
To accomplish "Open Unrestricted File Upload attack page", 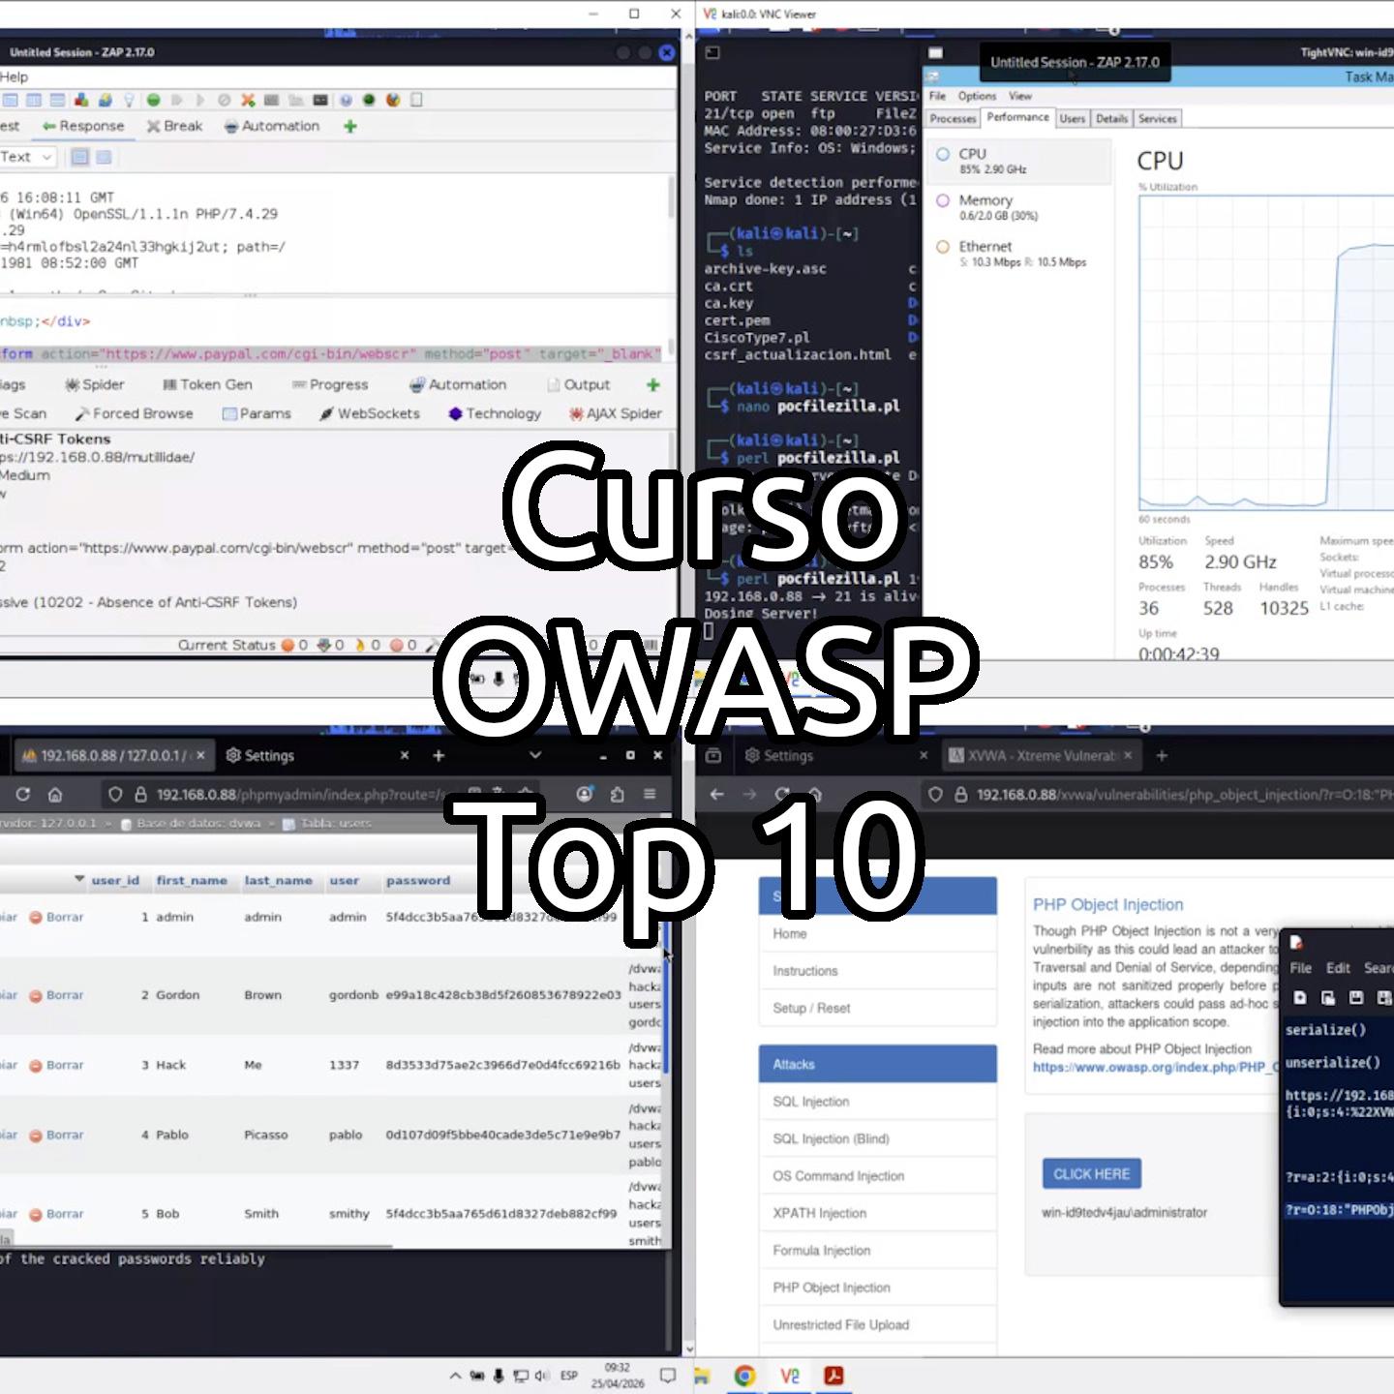I will (878, 1325).
